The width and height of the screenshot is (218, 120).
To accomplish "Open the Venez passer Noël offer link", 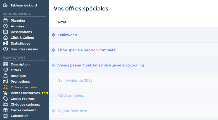I will pyautogui.click(x=101, y=65).
